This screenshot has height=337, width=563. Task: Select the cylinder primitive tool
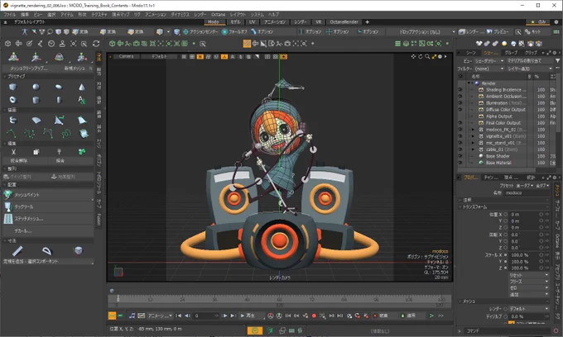[36, 100]
